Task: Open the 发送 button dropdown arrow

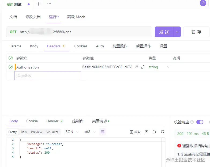Action: (x=177, y=32)
